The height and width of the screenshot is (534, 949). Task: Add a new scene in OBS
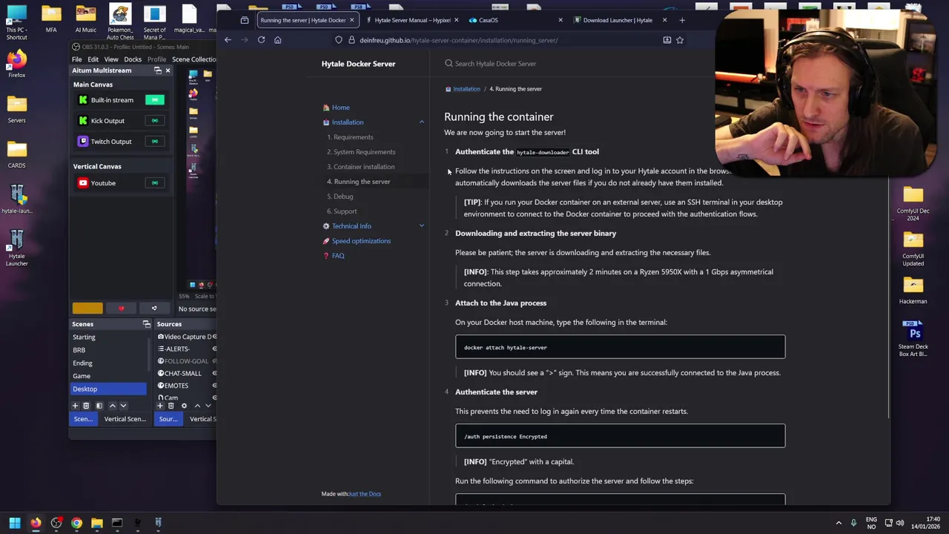tap(75, 406)
